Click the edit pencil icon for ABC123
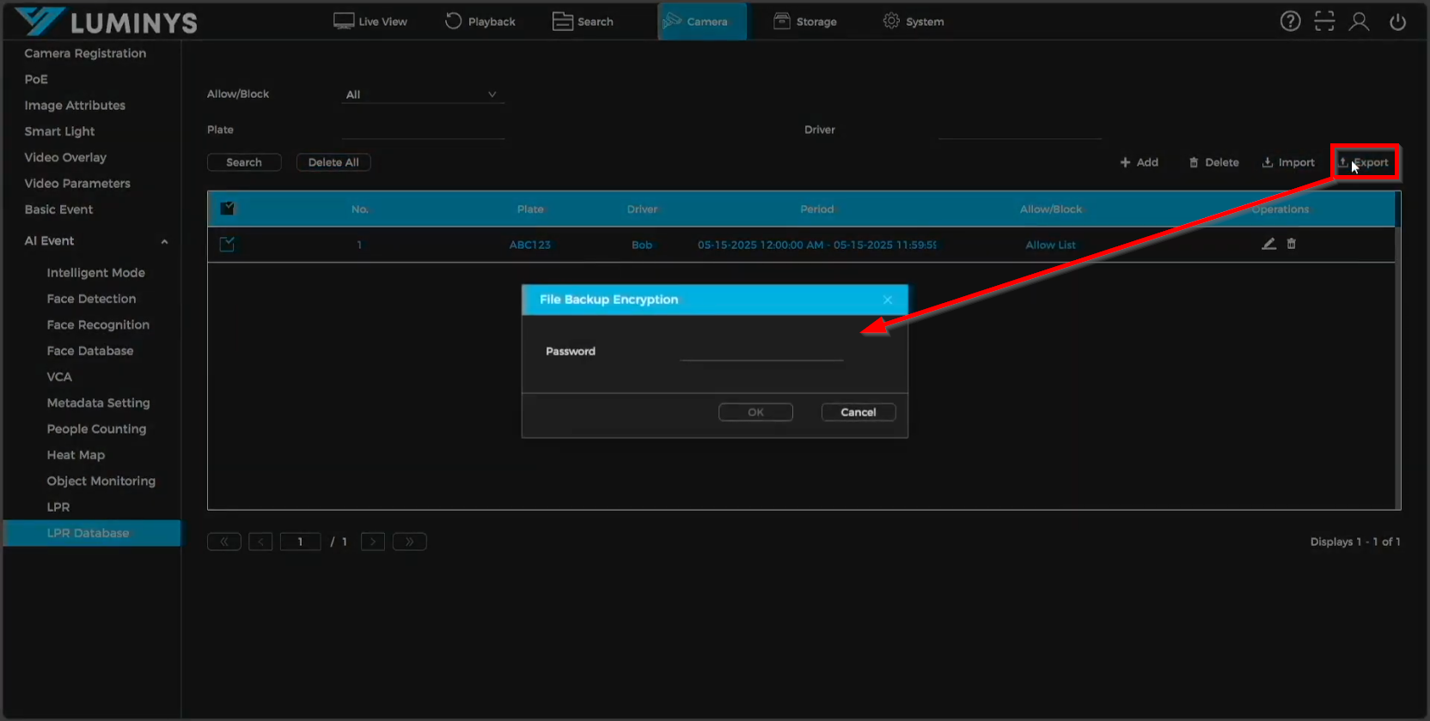 pos(1268,244)
